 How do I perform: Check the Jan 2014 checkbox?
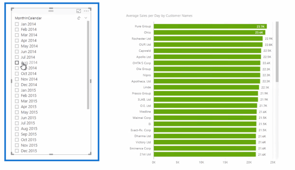click(17, 24)
